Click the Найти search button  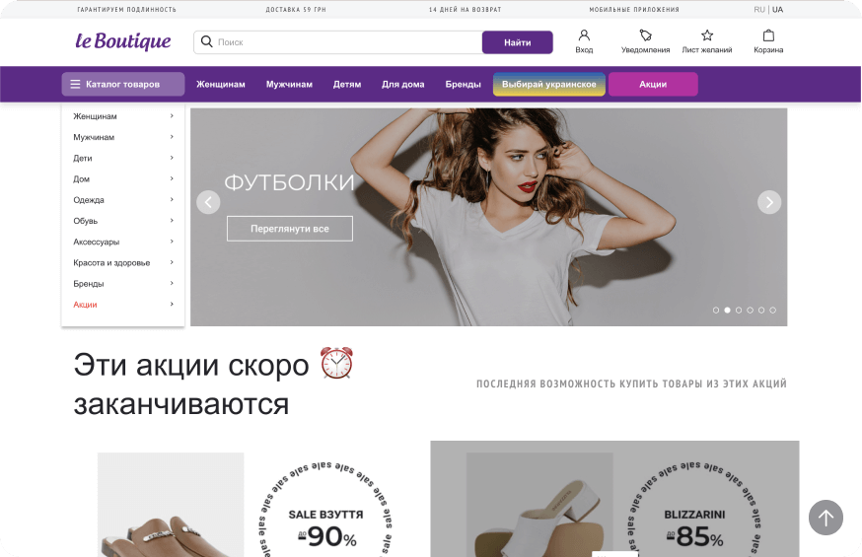518,42
